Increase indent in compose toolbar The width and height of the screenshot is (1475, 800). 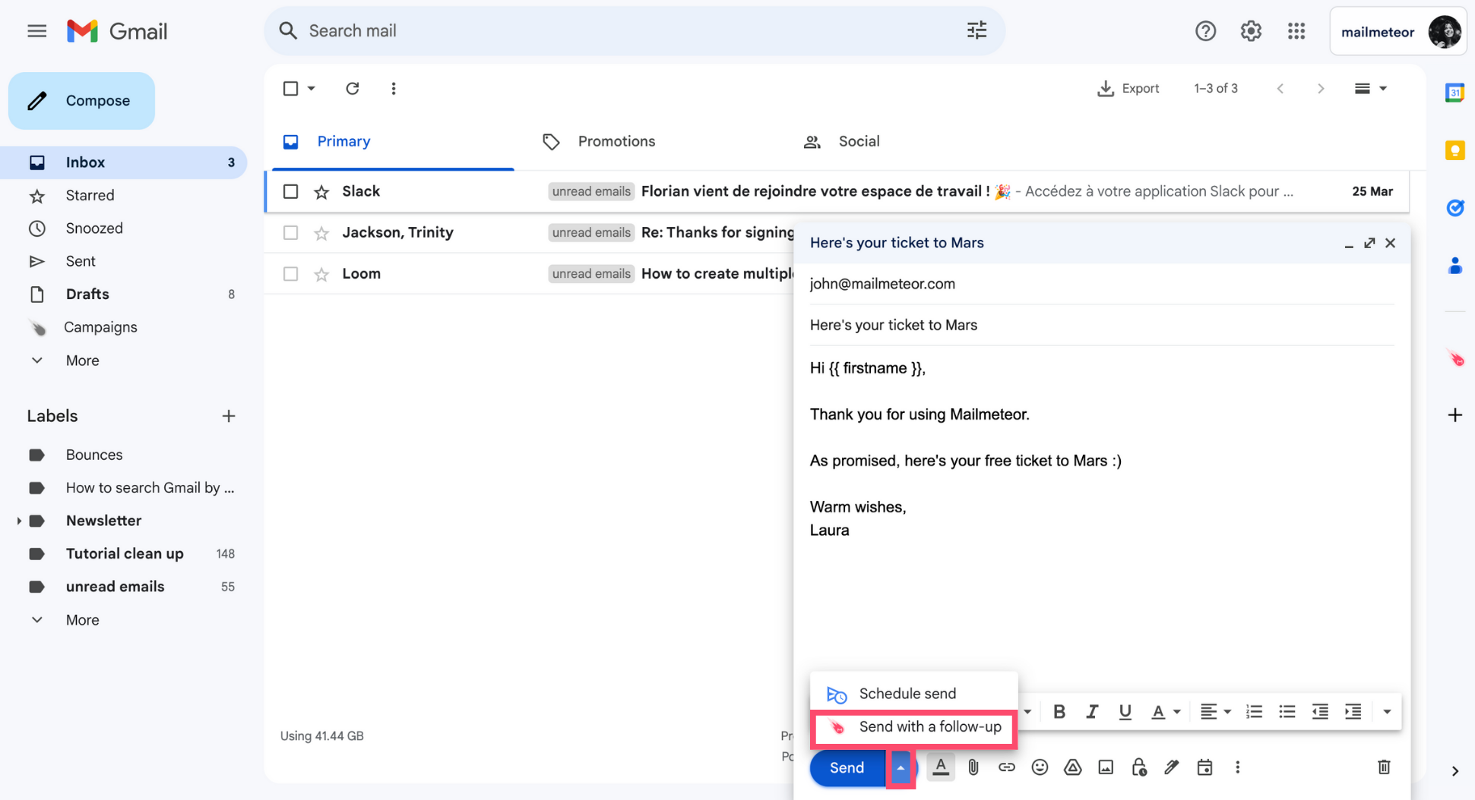(x=1353, y=711)
